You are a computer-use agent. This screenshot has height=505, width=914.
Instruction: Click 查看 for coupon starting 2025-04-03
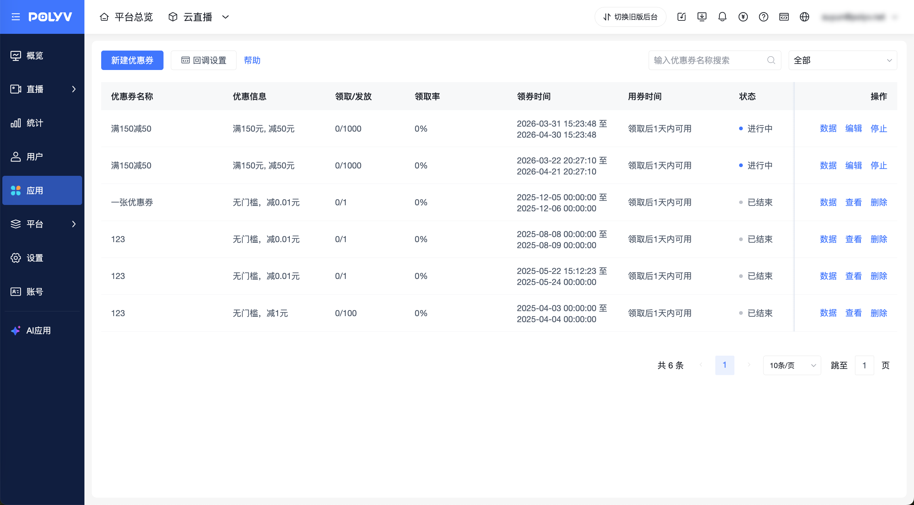click(853, 313)
